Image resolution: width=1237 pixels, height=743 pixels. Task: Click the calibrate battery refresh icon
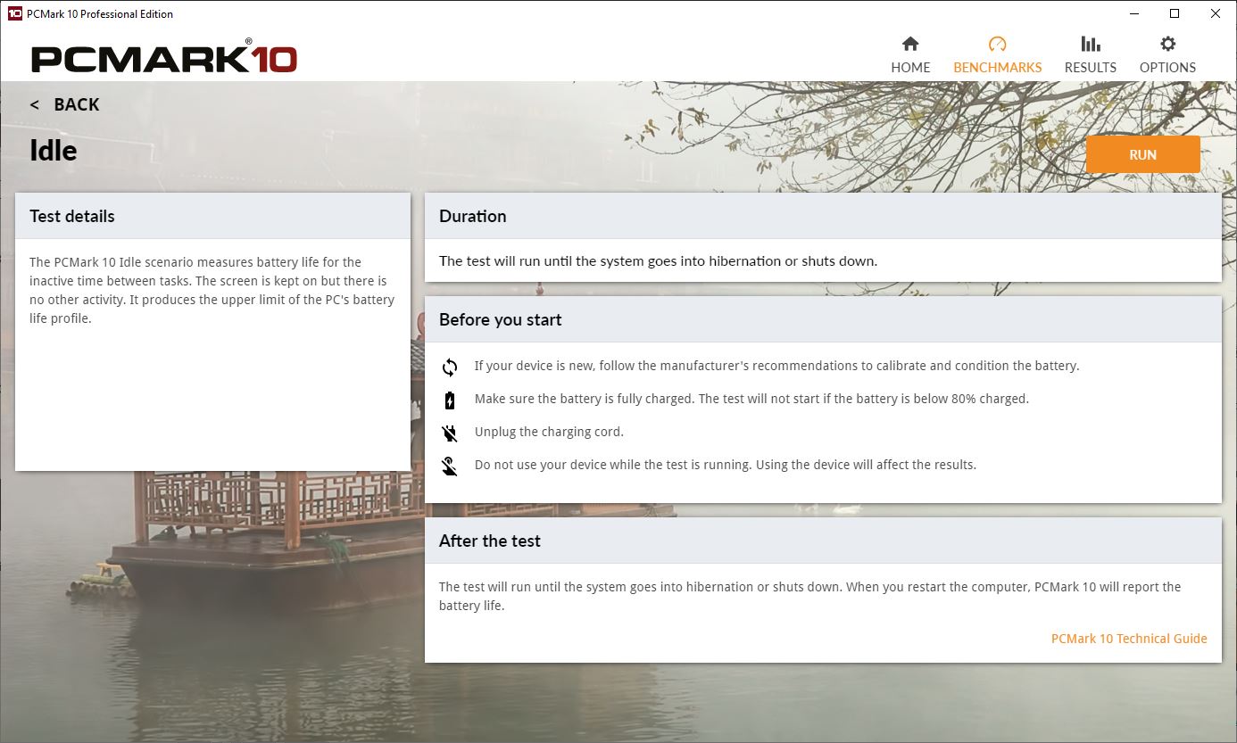tap(450, 367)
